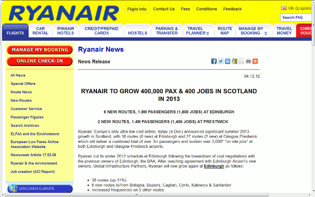The width and height of the screenshot is (315, 197).
Task: Click the horizontal scrollbar right arrow
Action: (x=309, y=195)
